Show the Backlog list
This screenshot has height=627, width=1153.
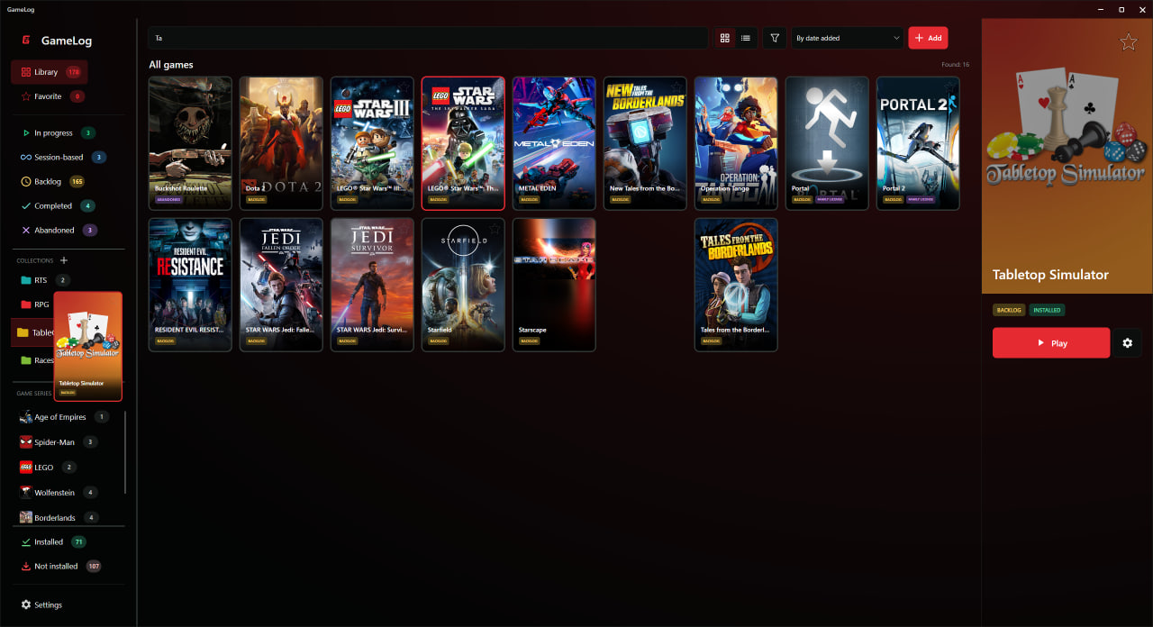tap(52, 181)
